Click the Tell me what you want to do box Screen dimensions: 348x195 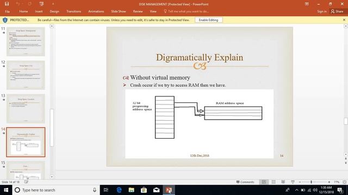click(187, 11)
